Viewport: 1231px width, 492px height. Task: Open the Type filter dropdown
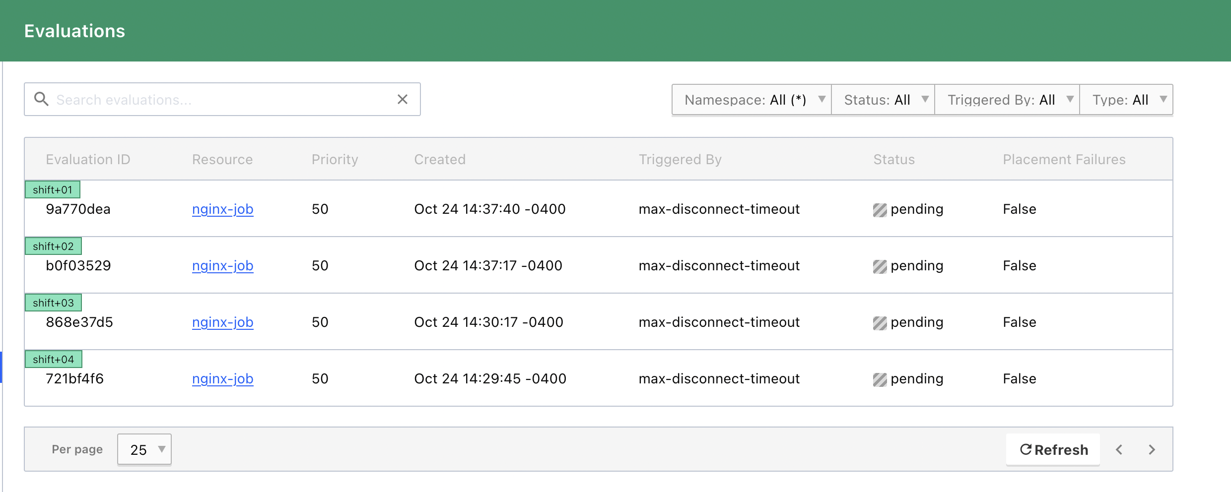(x=1127, y=99)
